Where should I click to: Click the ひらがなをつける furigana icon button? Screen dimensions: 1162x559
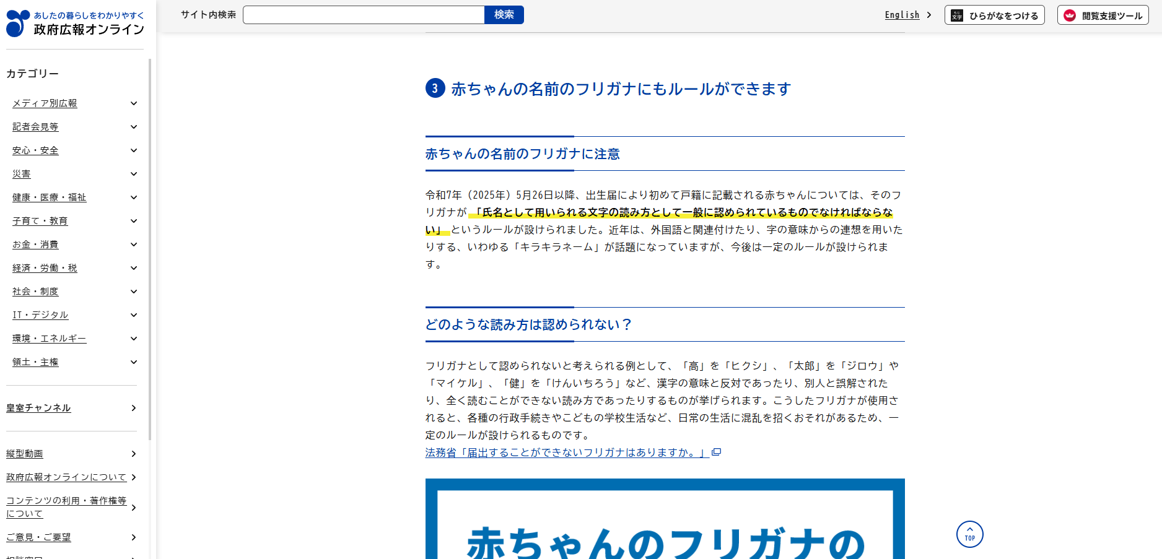coord(994,15)
